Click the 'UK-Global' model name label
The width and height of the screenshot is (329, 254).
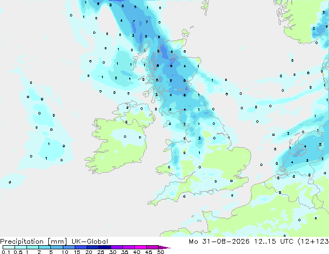pyautogui.click(x=90, y=242)
